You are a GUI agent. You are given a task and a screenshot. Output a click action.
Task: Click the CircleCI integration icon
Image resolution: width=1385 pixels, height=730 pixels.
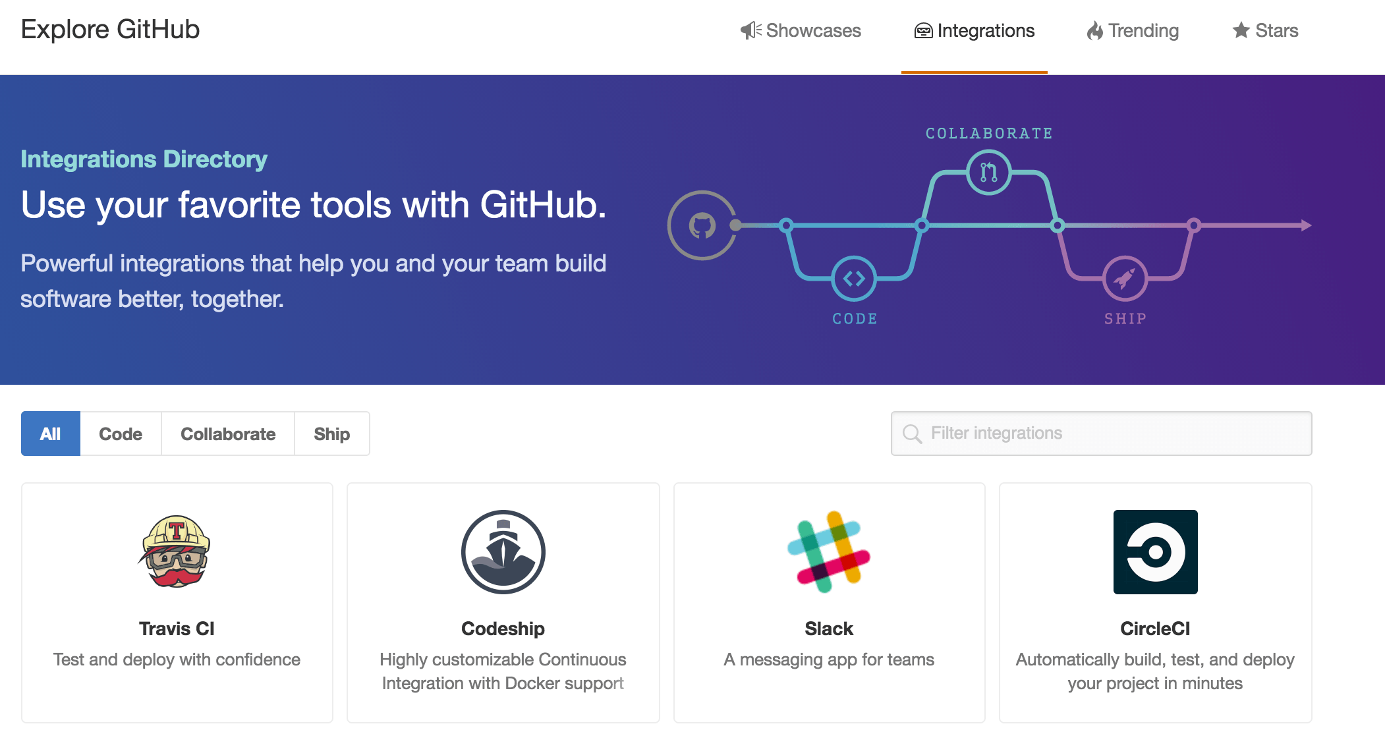pos(1158,551)
